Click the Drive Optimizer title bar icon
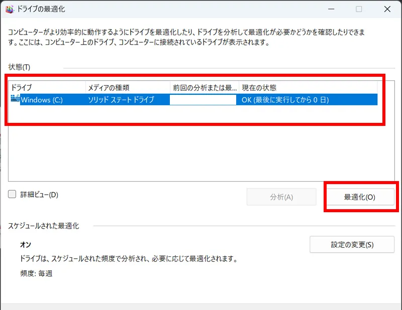Viewport: 402px width, 310px height. coord(9,9)
